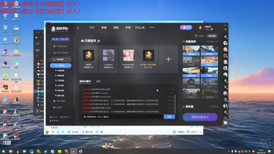Click the blue 发送 send button
The height and width of the screenshot is (154, 274).
click(170, 117)
